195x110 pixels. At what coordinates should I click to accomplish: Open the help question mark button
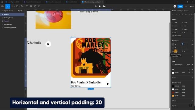click(190, 105)
